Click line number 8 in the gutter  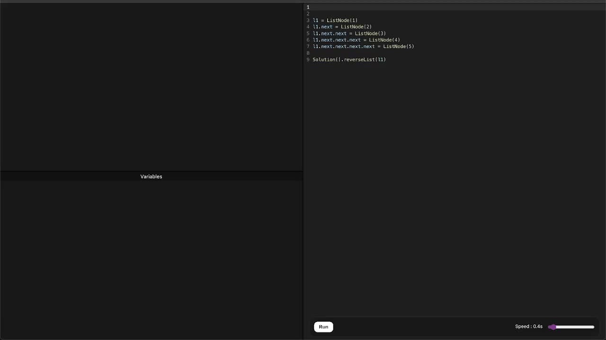pyautogui.click(x=308, y=53)
